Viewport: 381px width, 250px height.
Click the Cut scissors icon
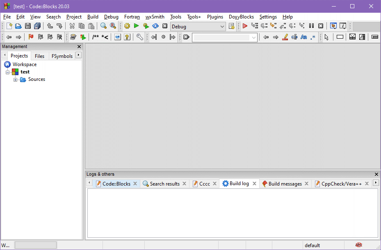[x=72, y=26]
